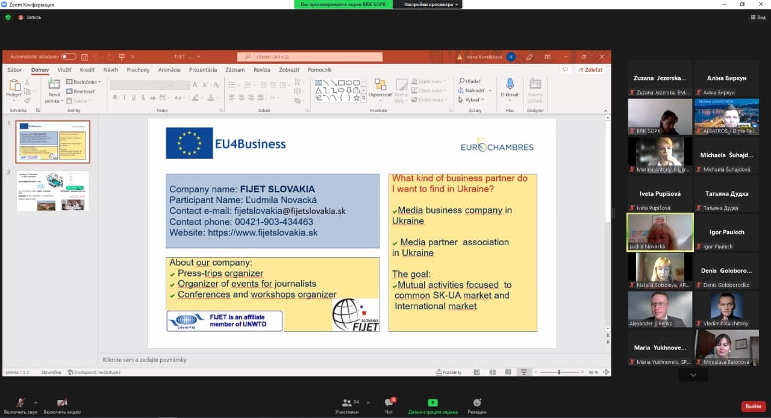The width and height of the screenshot is (771, 418).
Task: Adjust the zoom slider in status bar
Action: point(559,372)
